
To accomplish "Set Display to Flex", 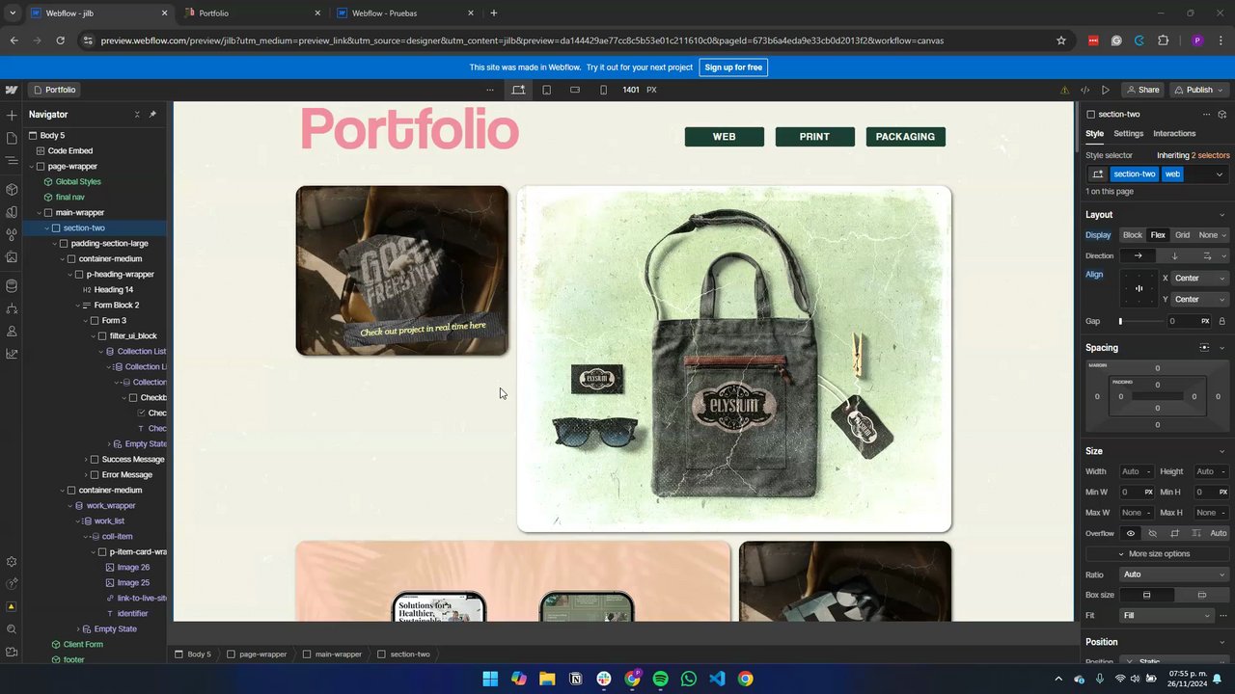I will (1158, 235).
